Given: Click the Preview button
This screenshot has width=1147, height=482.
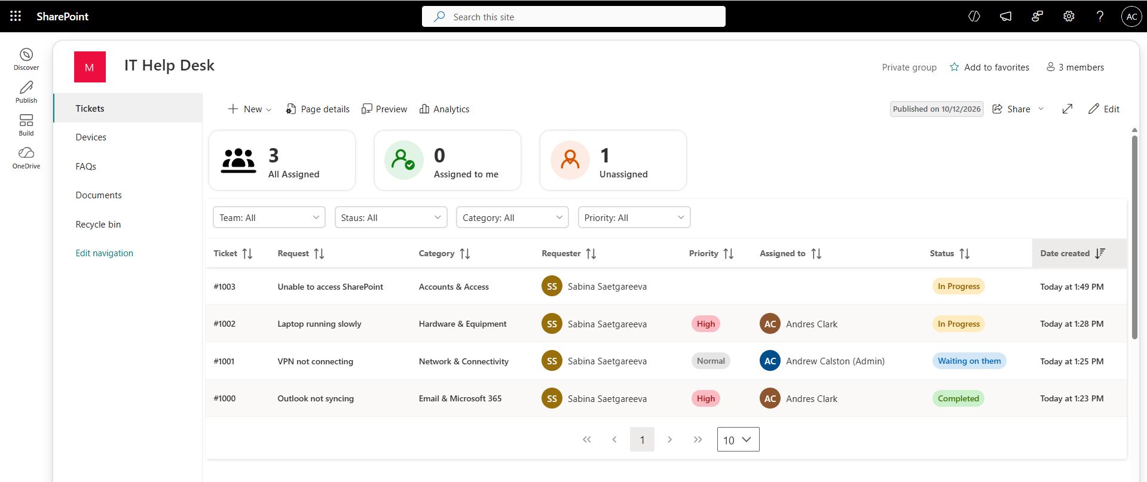Looking at the screenshot, I should tap(384, 109).
